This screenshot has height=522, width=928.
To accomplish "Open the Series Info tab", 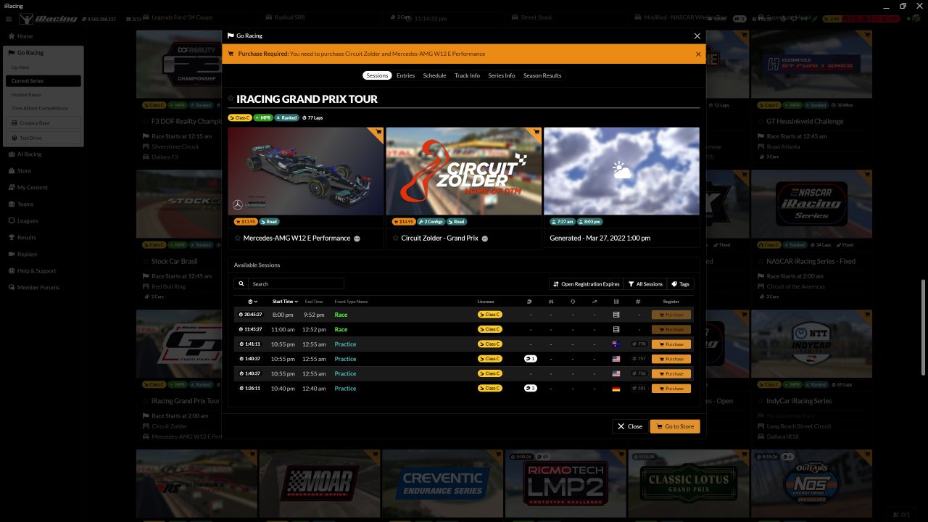I will point(502,75).
